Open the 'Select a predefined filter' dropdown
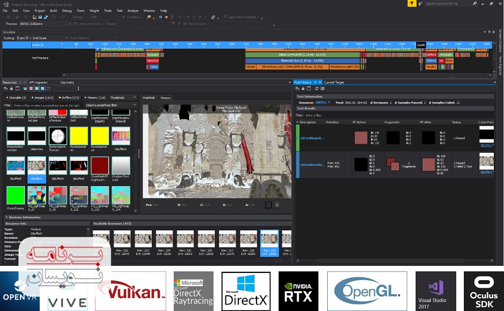The height and width of the screenshot is (311, 504). (111, 105)
